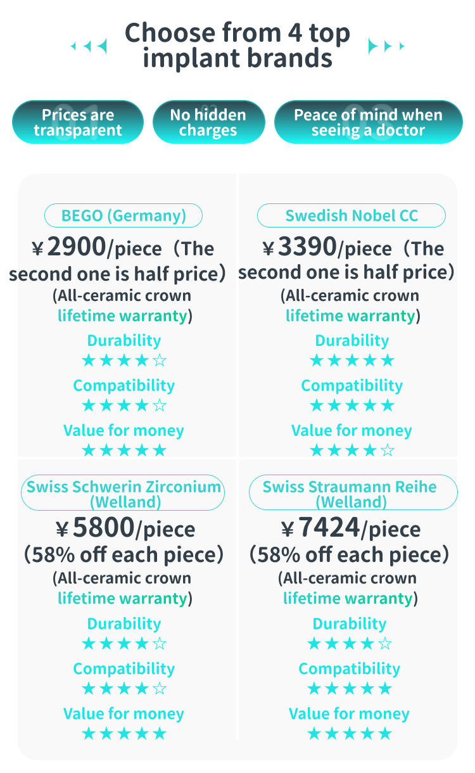The image size is (475, 773).
Task: Select the Prices are transparent pill
Action: pos(78,122)
